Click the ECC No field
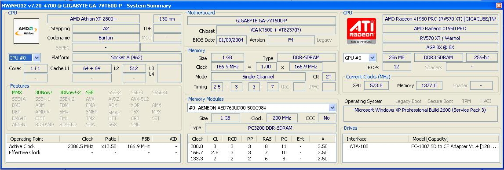The image size is (504, 170). [327, 118]
